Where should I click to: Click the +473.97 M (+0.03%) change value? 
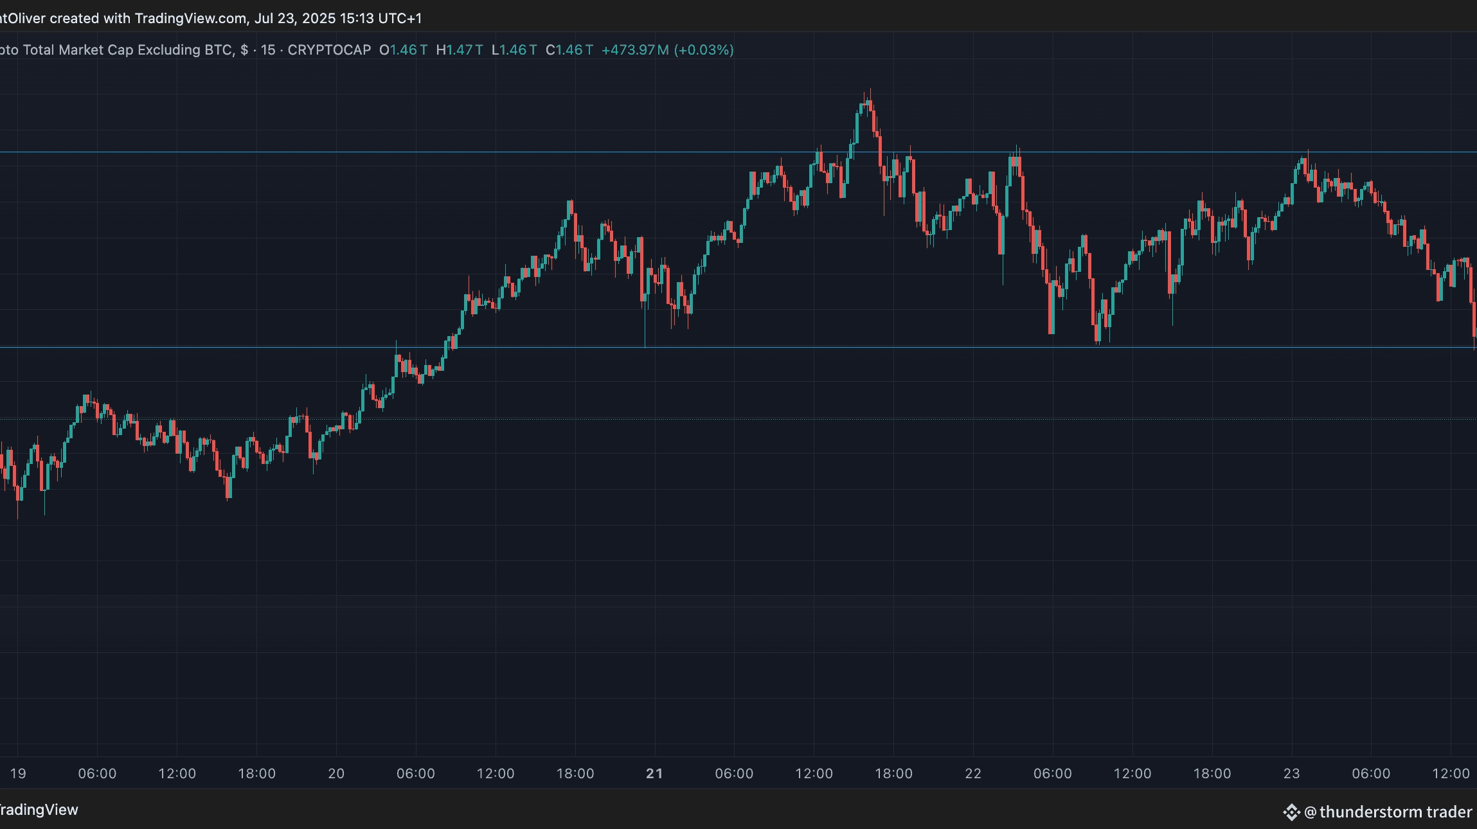coord(667,50)
